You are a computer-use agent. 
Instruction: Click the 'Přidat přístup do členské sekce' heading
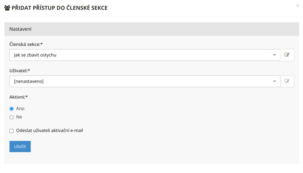tap(60, 8)
